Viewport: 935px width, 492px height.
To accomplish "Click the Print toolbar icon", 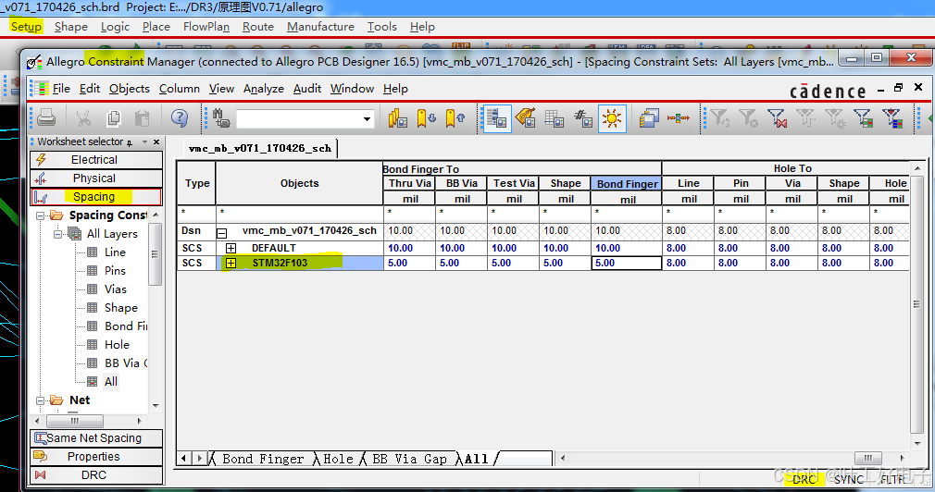I will pyautogui.click(x=46, y=118).
